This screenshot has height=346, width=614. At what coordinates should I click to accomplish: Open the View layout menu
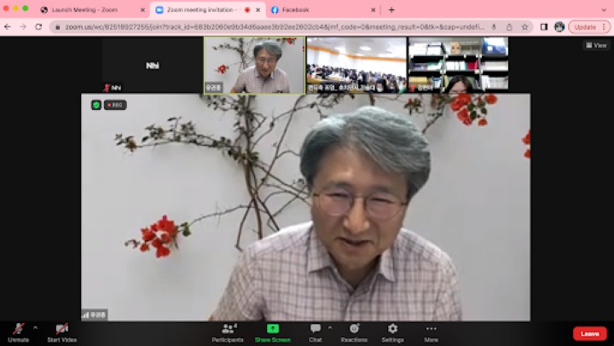point(596,45)
